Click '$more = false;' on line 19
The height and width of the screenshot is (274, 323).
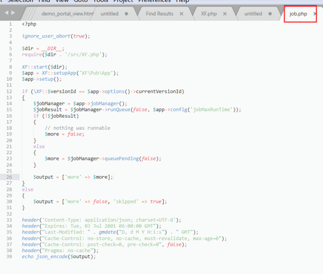[x=65, y=134]
